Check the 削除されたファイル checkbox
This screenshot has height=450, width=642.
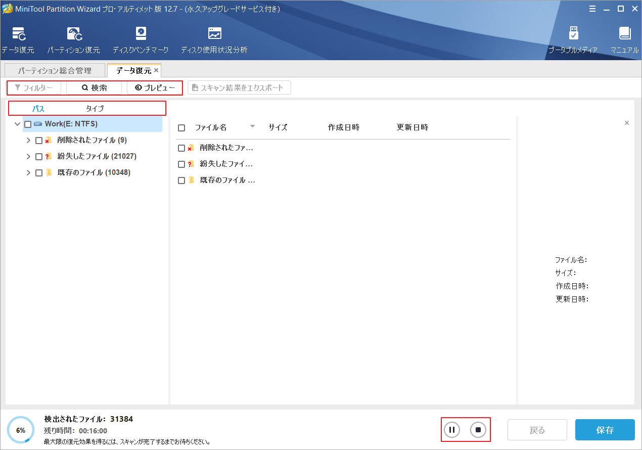pyautogui.click(x=39, y=140)
